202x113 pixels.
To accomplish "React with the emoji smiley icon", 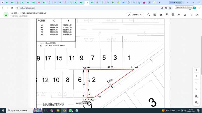I will [x=173, y=15].
